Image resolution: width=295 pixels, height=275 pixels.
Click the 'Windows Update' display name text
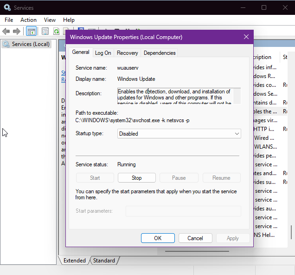pos(136,79)
